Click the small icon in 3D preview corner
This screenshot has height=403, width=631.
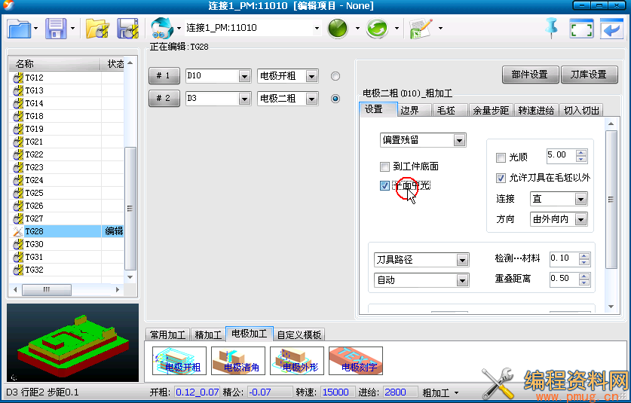pyautogui.click(x=14, y=377)
